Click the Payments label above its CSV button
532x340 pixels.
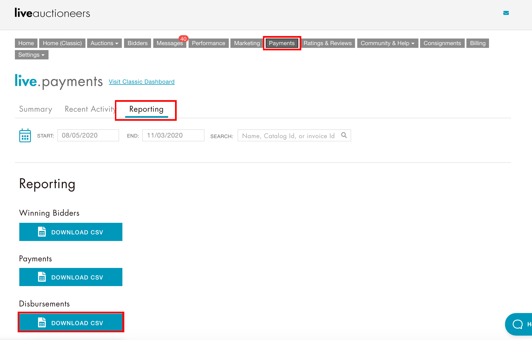pyautogui.click(x=36, y=259)
